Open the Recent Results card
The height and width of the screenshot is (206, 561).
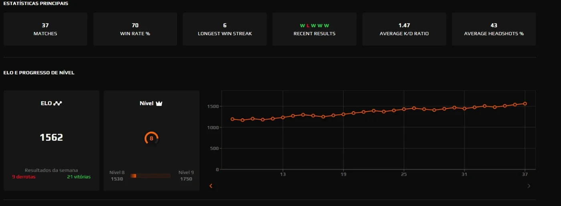click(x=315, y=29)
